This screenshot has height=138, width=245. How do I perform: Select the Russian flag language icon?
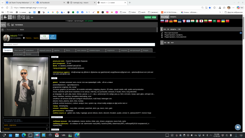point(162,21)
